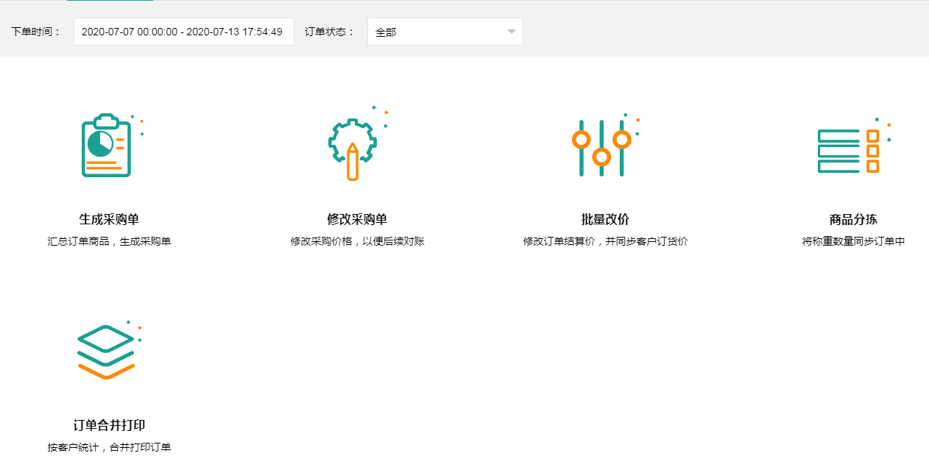
Task: Click the arrow on the 订单状态 dropdown
Action: click(512, 32)
